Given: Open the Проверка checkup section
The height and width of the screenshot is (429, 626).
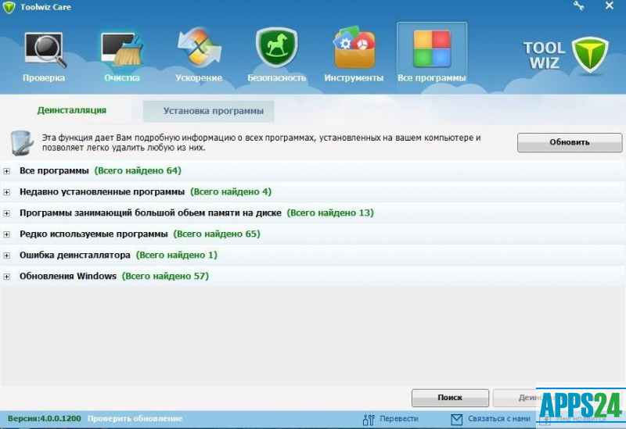Looking at the screenshot, I should 44,56.
